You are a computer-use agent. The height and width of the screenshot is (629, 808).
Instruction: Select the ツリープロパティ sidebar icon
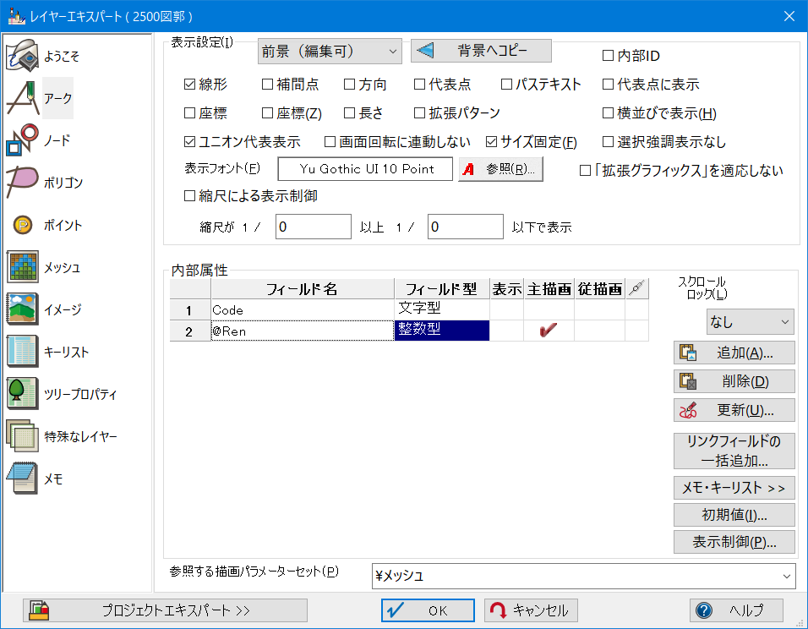click(x=22, y=394)
